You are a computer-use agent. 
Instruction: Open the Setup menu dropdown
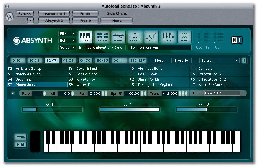(x=67, y=48)
